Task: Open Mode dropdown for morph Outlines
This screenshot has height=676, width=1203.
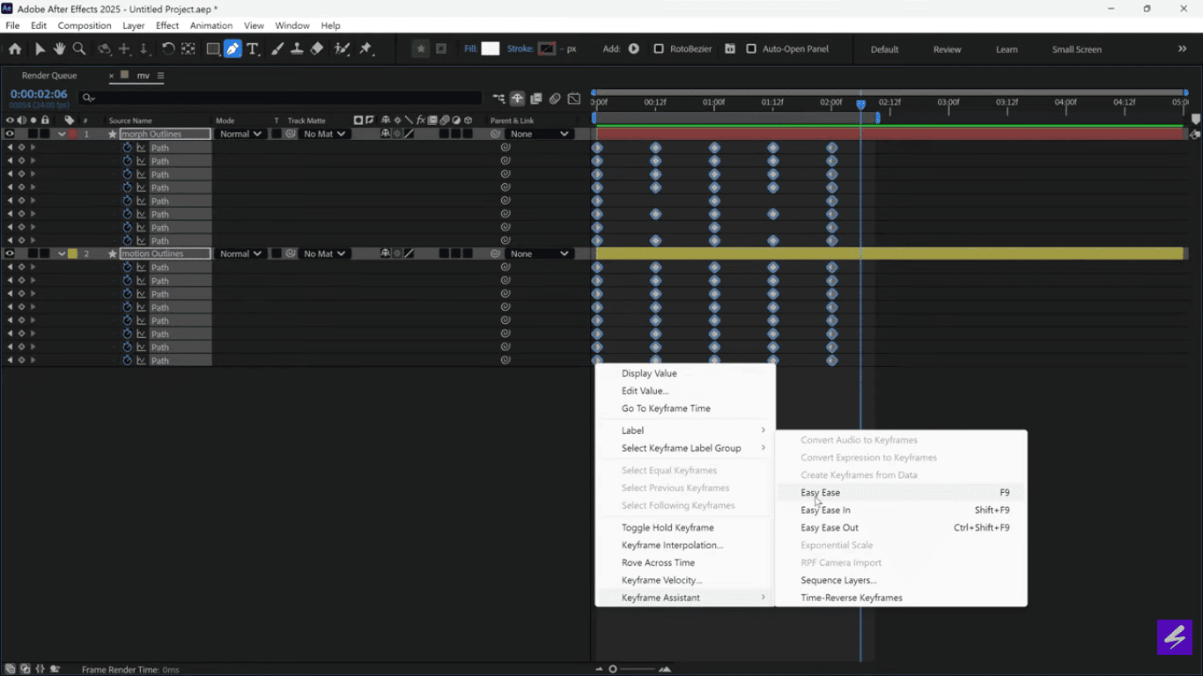Action: click(x=240, y=134)
